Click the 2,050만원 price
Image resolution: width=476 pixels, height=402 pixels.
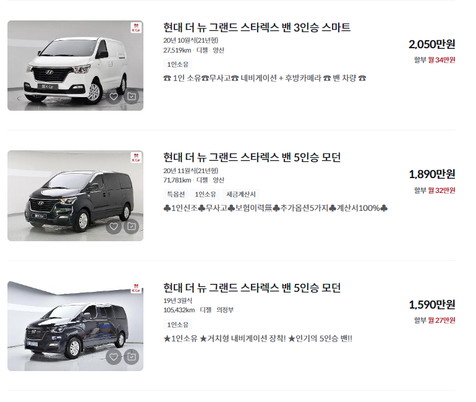click(x=431, y=45)
